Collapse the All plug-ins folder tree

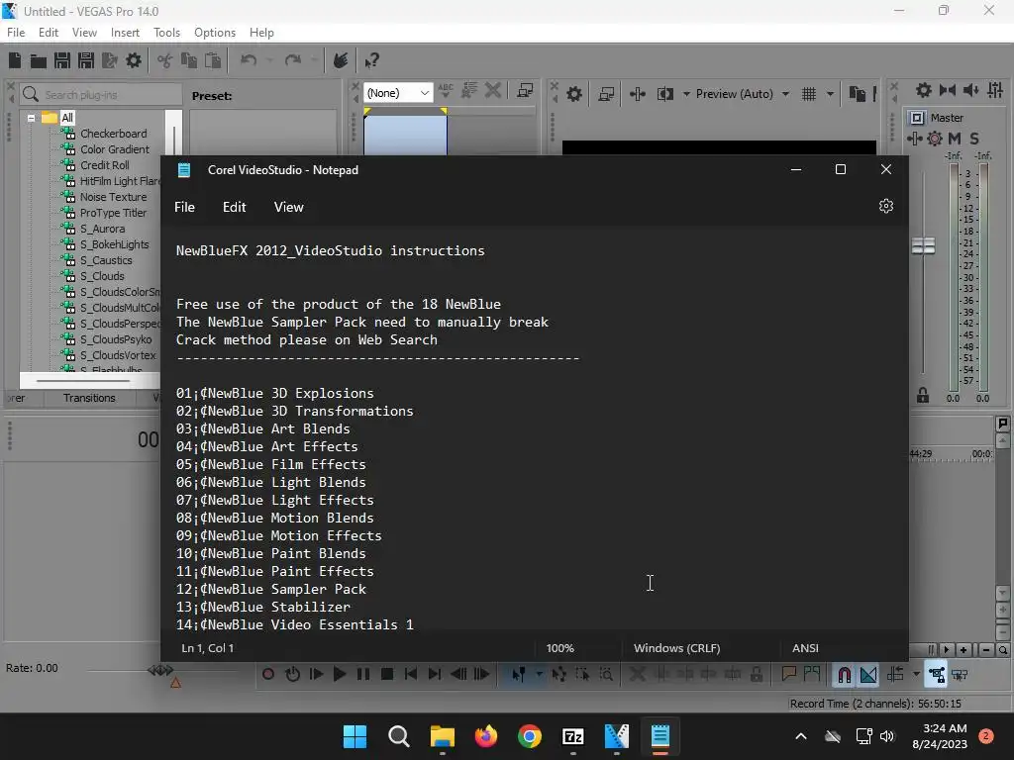tap(31, 119)
